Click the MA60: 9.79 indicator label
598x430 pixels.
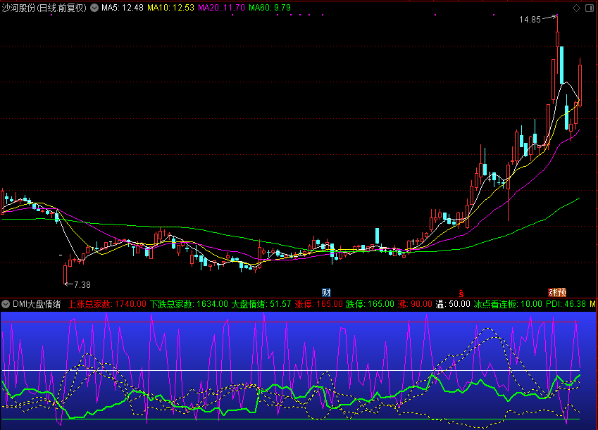click(x=270, y=8)
